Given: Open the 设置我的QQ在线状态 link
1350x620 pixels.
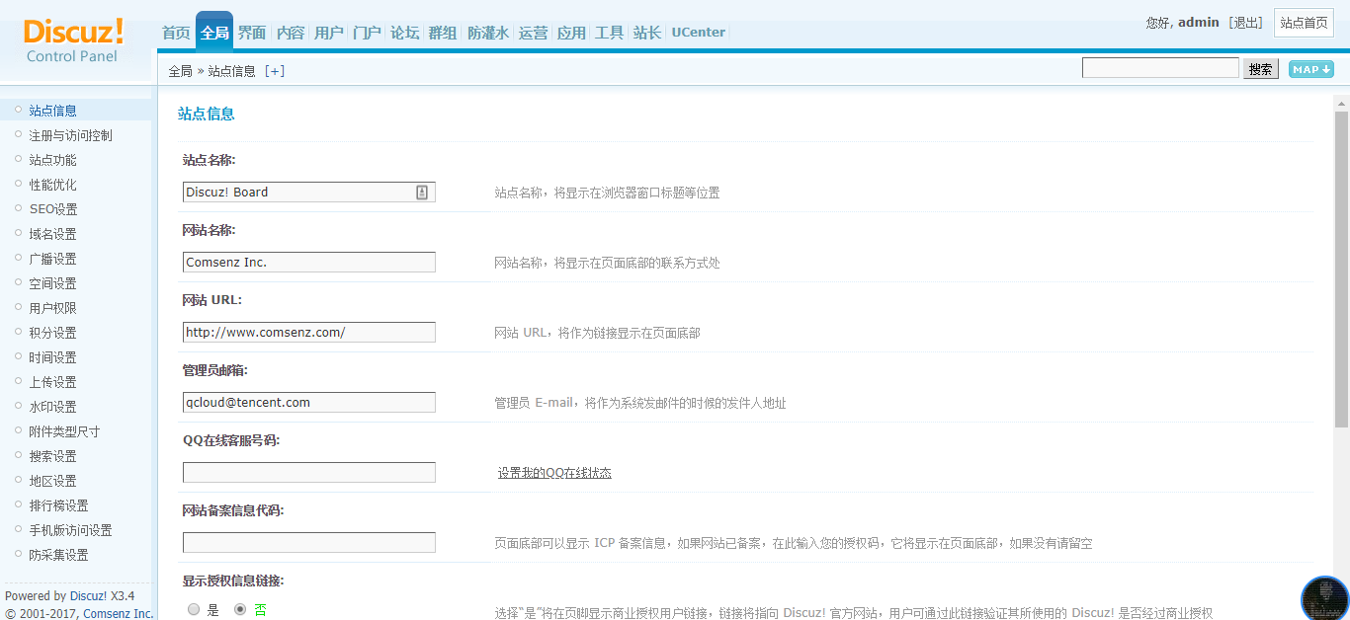Looking at the screenshot, I should click(x=554, y=473).
